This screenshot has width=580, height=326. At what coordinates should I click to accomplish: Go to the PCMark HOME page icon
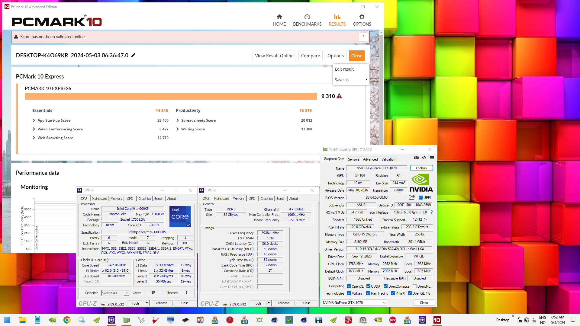click(x=279, y=17)
